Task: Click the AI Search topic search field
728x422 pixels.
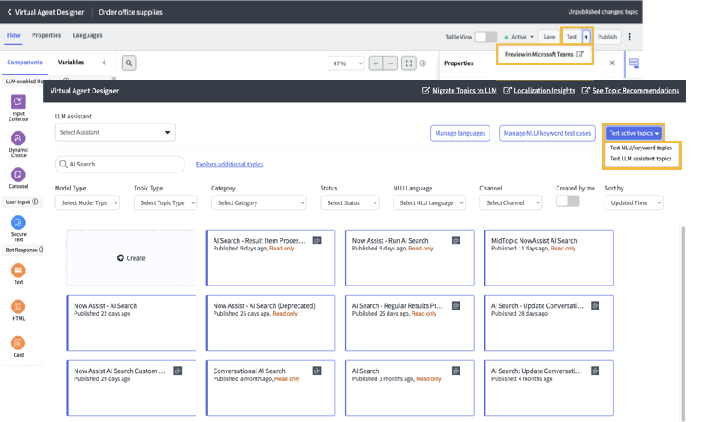Action: [120, 165]
